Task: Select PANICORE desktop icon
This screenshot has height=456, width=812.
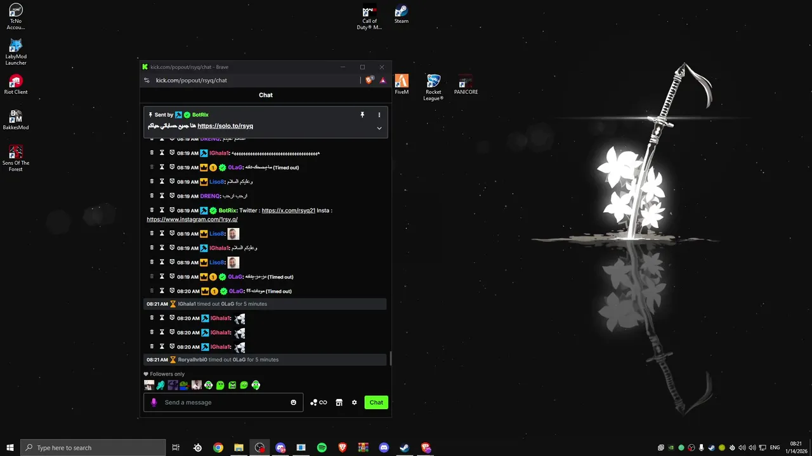Action: pos(466,84)
